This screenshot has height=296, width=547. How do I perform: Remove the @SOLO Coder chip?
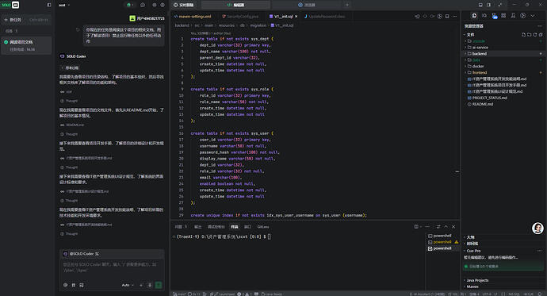point(97,254)
